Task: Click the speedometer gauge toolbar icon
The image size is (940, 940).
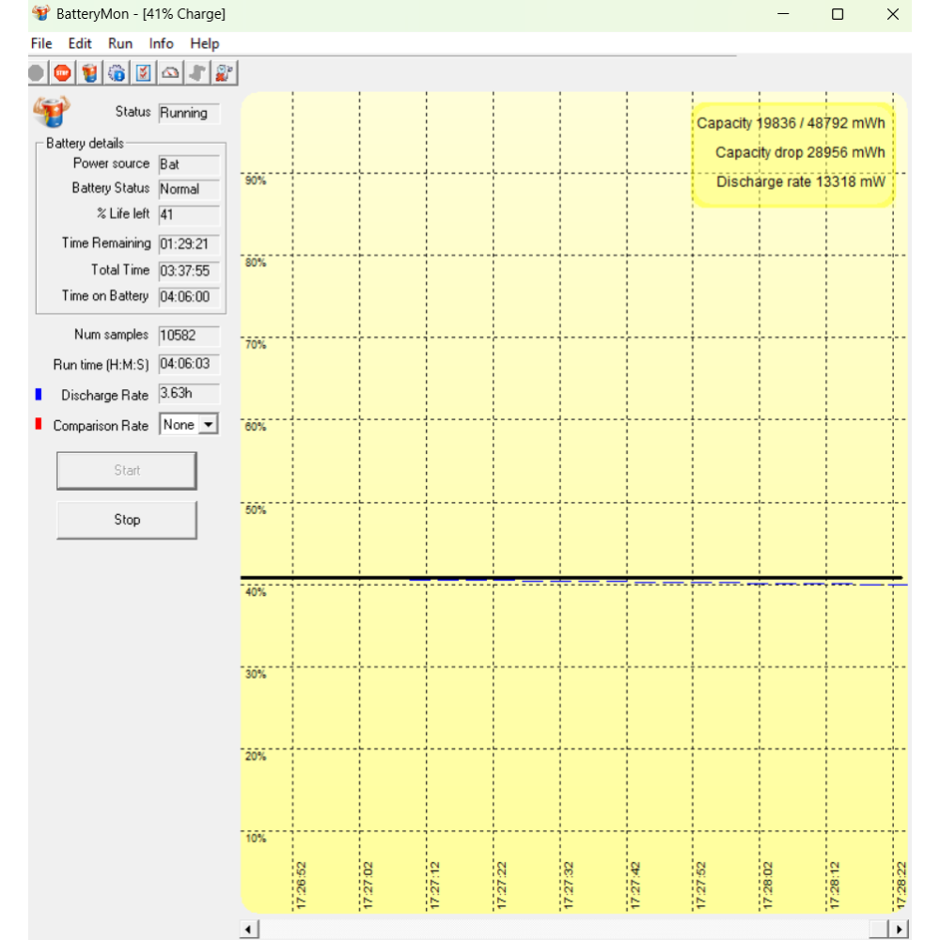Action: [170, 72]
